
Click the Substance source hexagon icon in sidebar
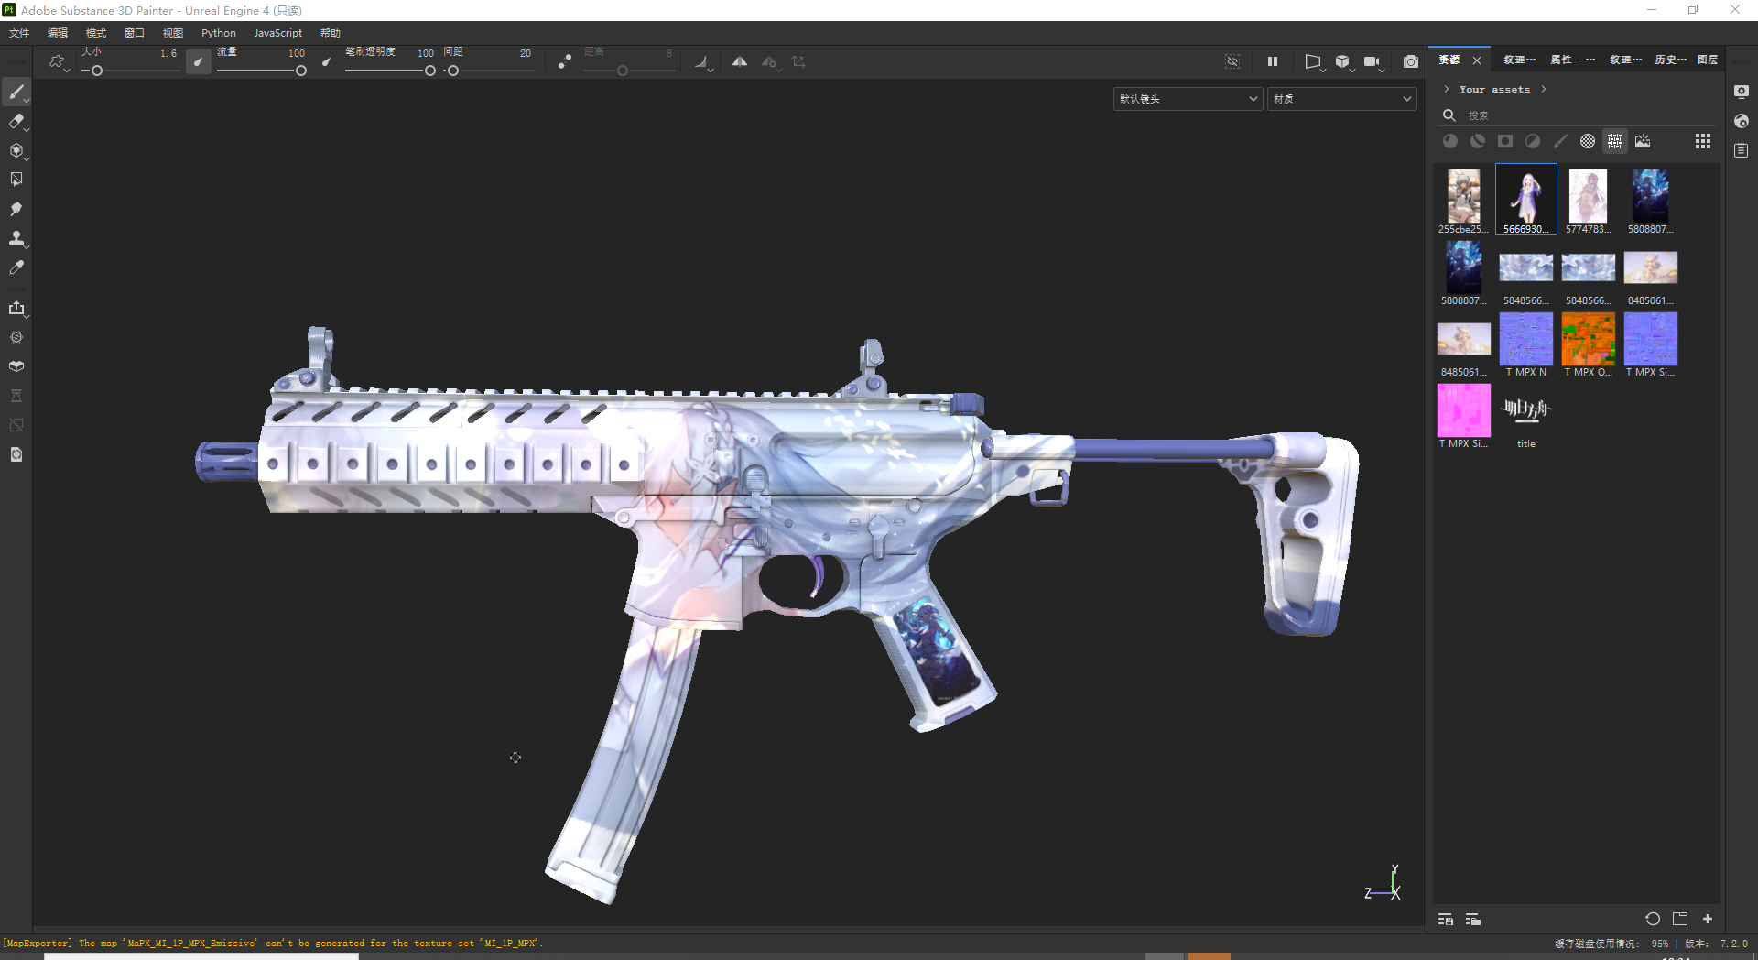[16, 337]
